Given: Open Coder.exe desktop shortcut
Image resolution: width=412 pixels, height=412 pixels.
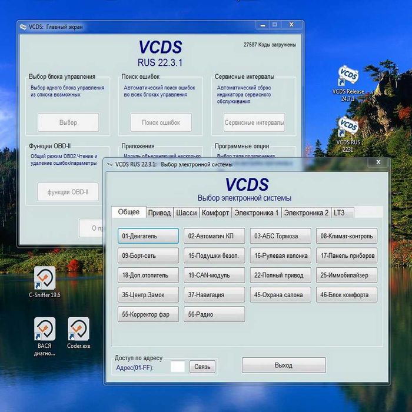Looking at the screenshot, I should 78,333.
